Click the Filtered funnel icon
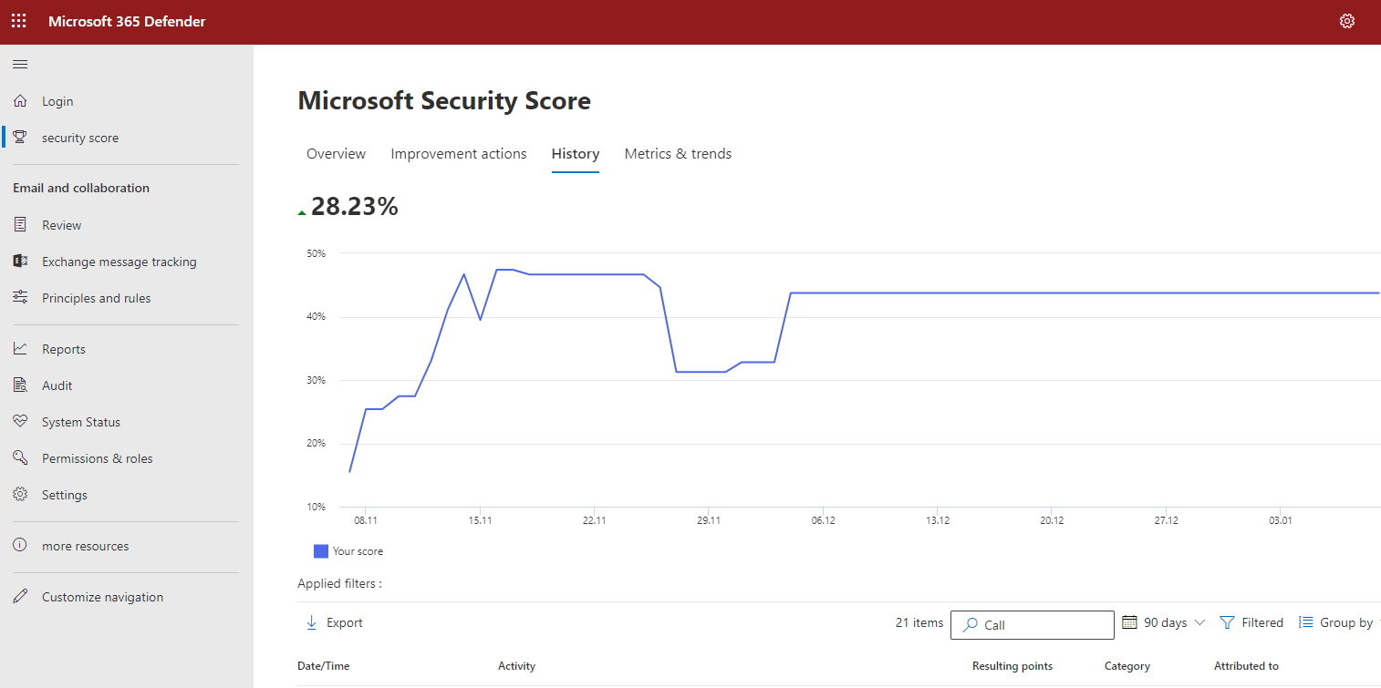This screenshot has height=688, width=1381. point(1227,622)
